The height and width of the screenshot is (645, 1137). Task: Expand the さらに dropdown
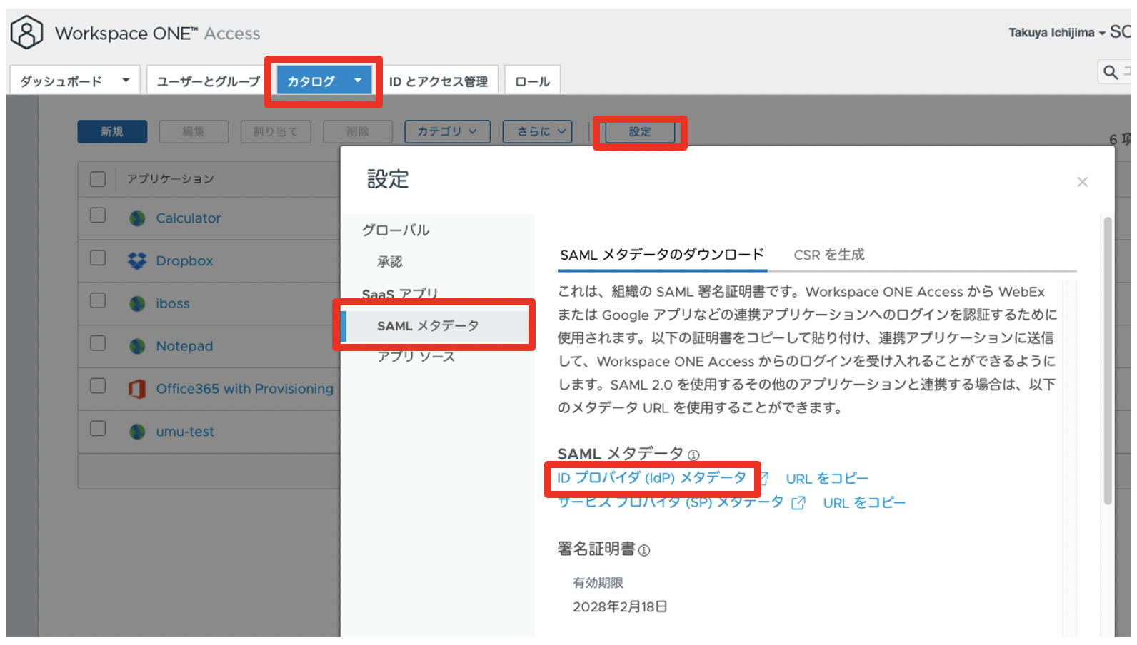click(x=538, y=131)
